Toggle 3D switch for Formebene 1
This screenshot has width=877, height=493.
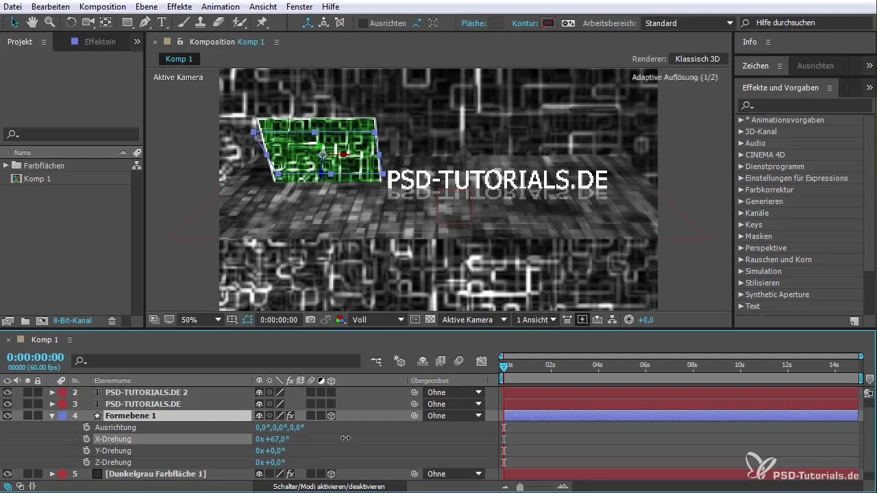point(331,416)
